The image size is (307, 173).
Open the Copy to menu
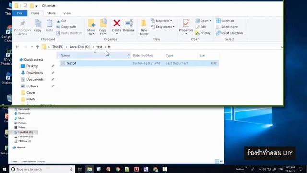pyautogui.click(x=103, y=27)
